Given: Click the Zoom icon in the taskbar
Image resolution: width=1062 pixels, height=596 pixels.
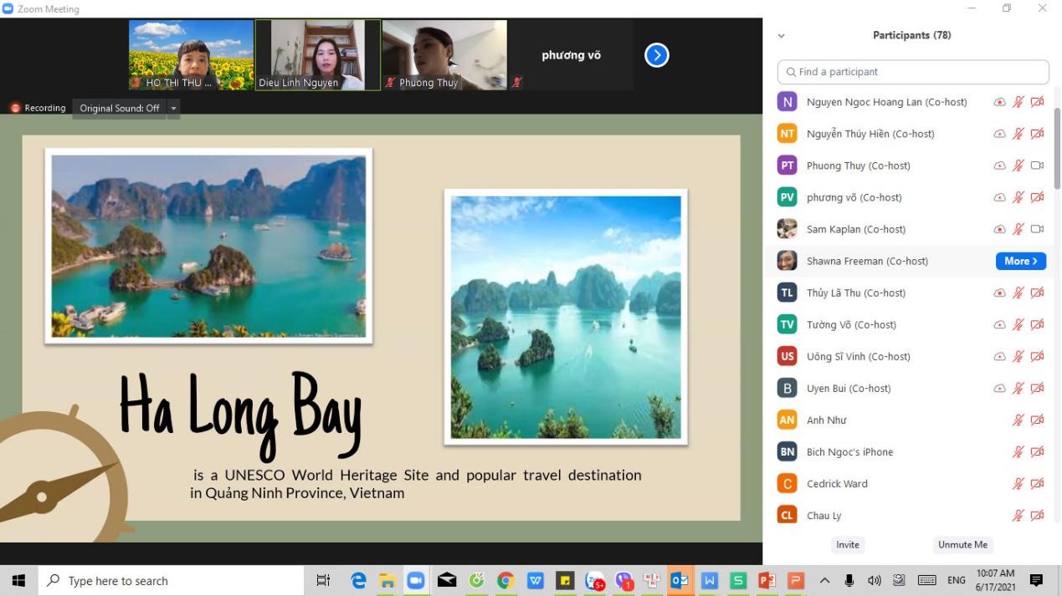Looking at the screenshot, I should click(416, 581).
